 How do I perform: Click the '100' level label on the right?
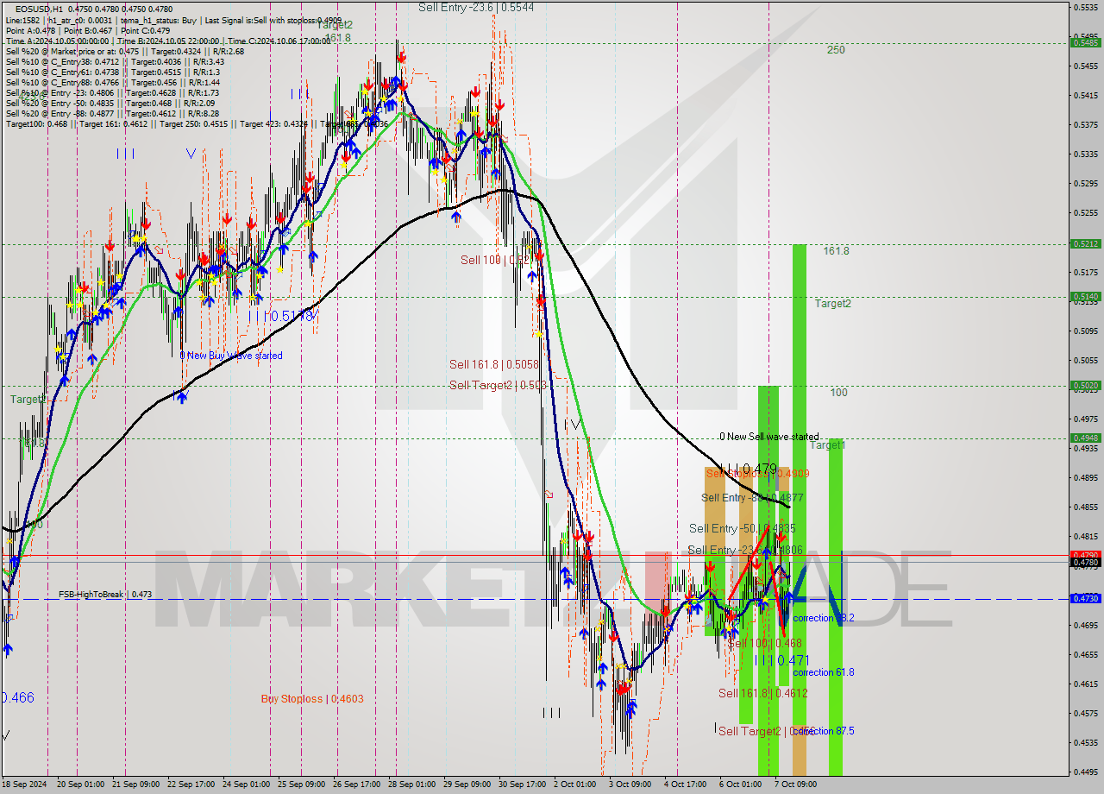point(838,393)
